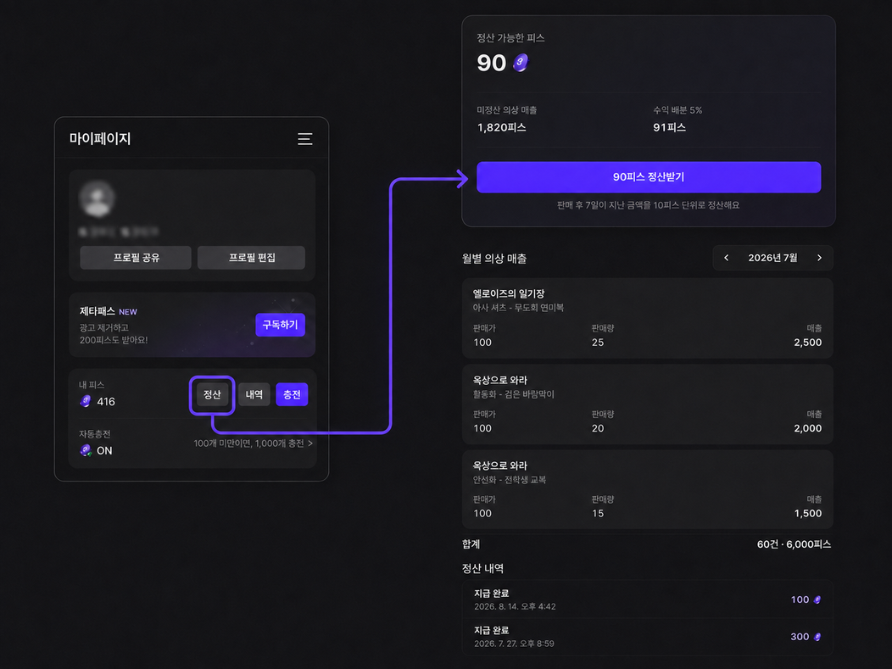Image resolution: width=892 pixels, height=669 pixels.
Task: Open the hamburger menu on 마이페이지
Action: 305,139
